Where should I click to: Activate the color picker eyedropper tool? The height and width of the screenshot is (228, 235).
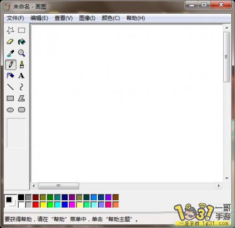pyautogui.click(x=10, y=53)
